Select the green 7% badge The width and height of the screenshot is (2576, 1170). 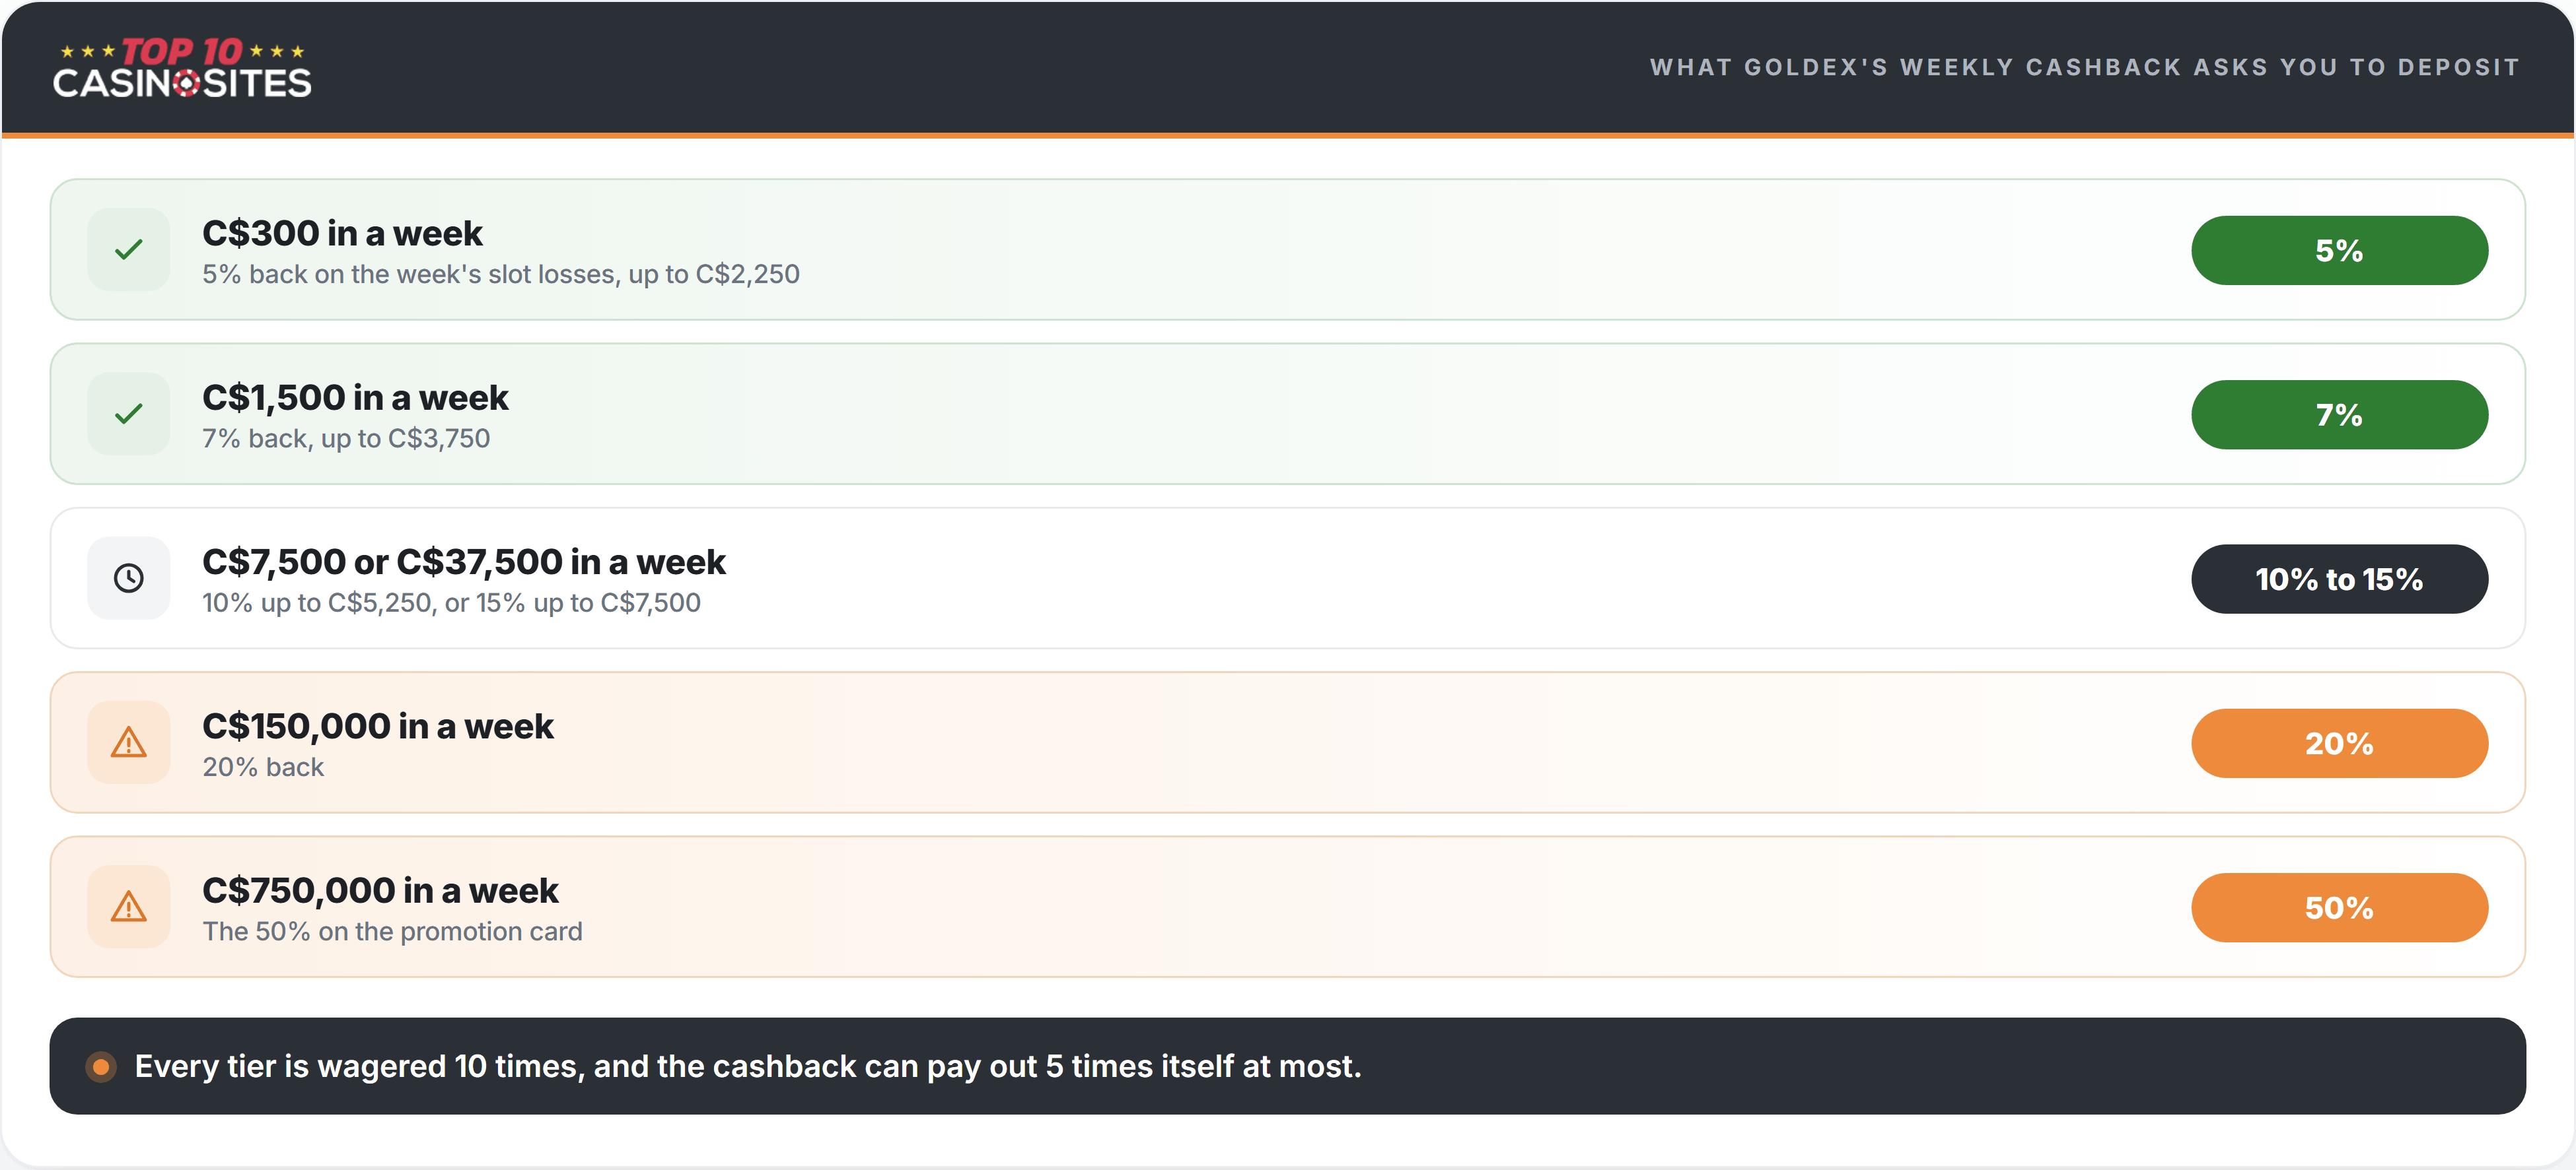pyautogui.click(x=2339, y=414)
